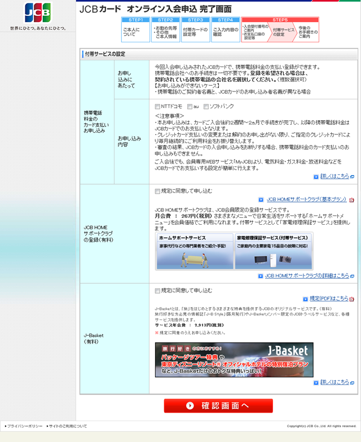
Task: Click the 付帯サービスの設定 section heading
Action: (x=105, y=54)
